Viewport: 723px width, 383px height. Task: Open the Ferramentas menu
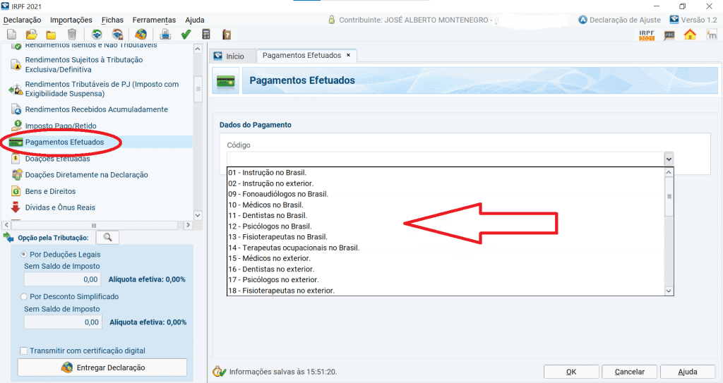point(154,20)
